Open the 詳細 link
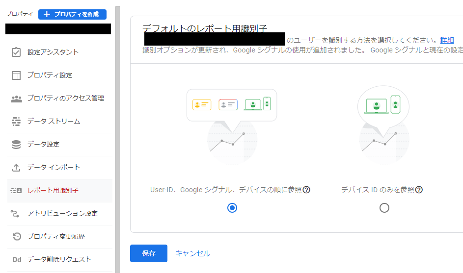This screenshot has width=463, height=273. click(x=447, y=40)
